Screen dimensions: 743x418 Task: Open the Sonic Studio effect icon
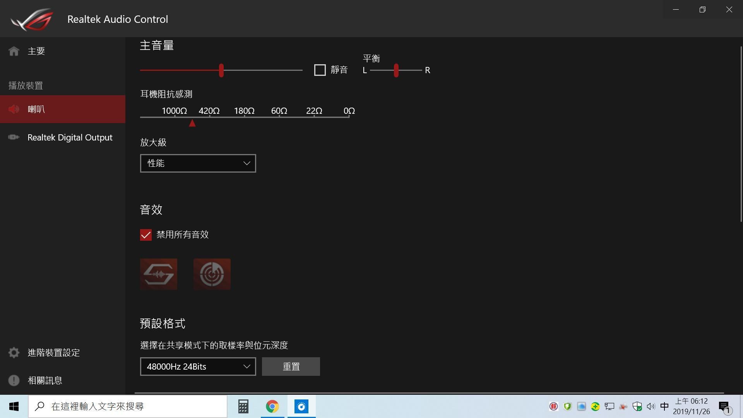click(158, 274)
